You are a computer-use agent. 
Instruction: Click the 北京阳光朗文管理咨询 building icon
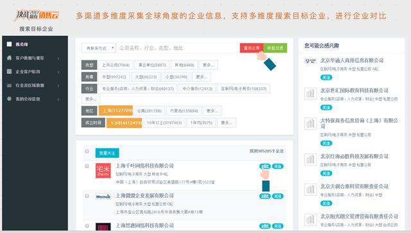pyautogui.click(x=311, y=220)
